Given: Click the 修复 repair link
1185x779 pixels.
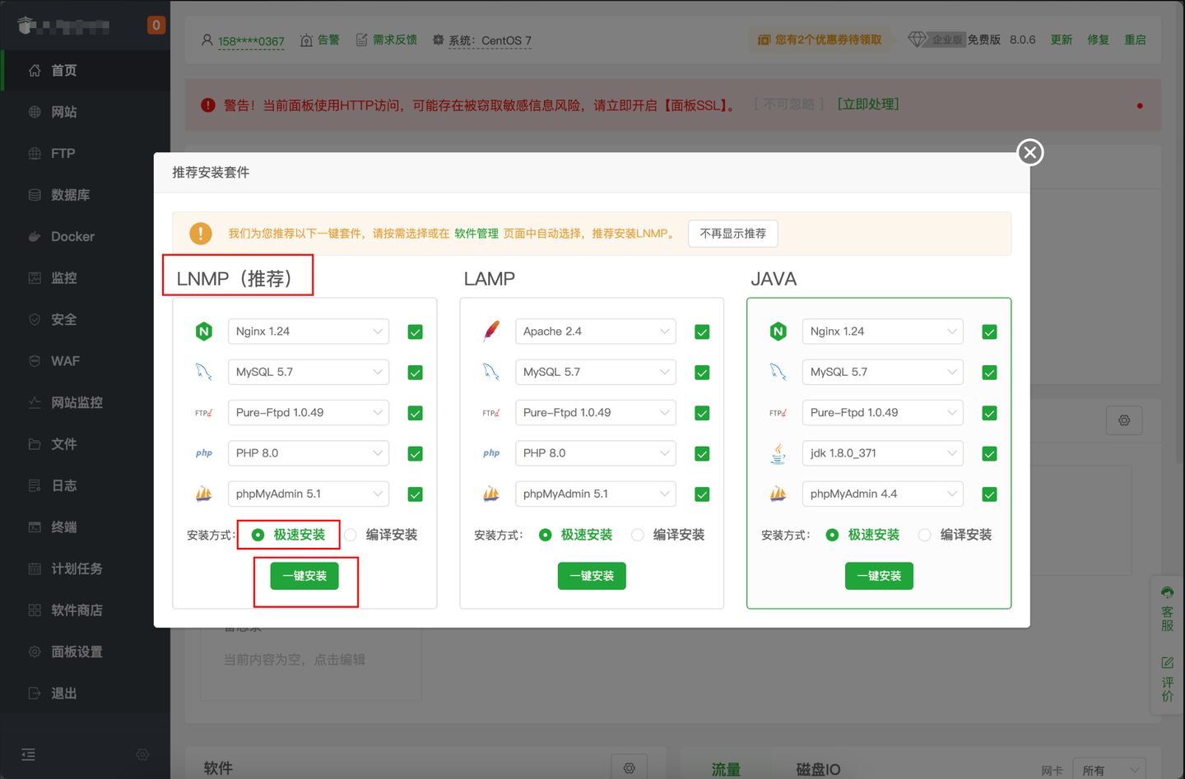Looking at the screenshot, I should tap(1099, 39).
